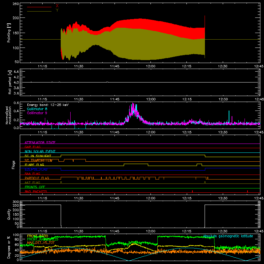Select the green FRONT_RATIO_1225 legend label

(43, 239)
